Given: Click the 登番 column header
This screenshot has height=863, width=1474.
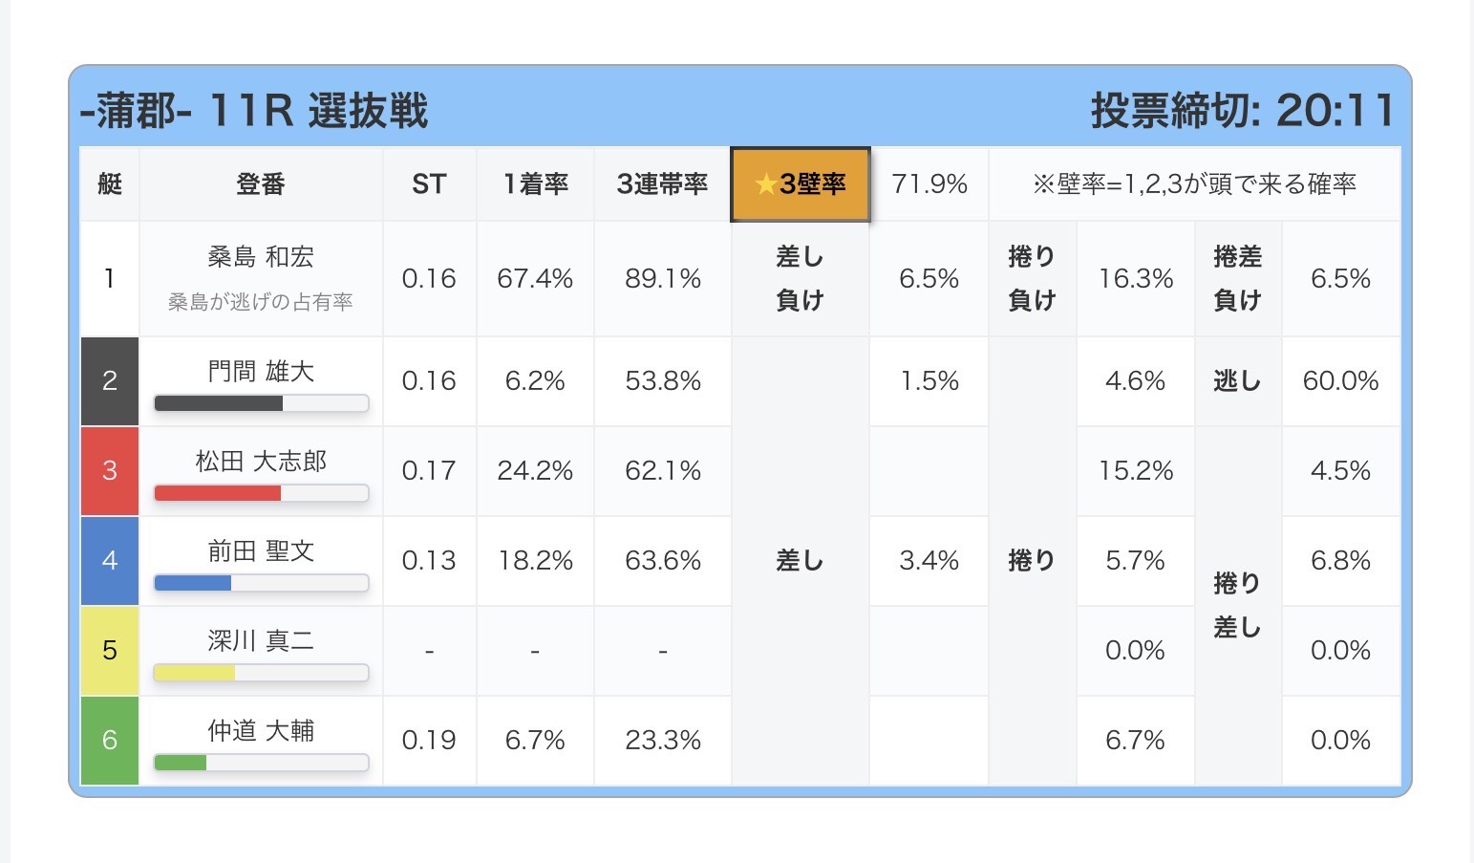Looking at the screenshot, I should coord(261,184).
